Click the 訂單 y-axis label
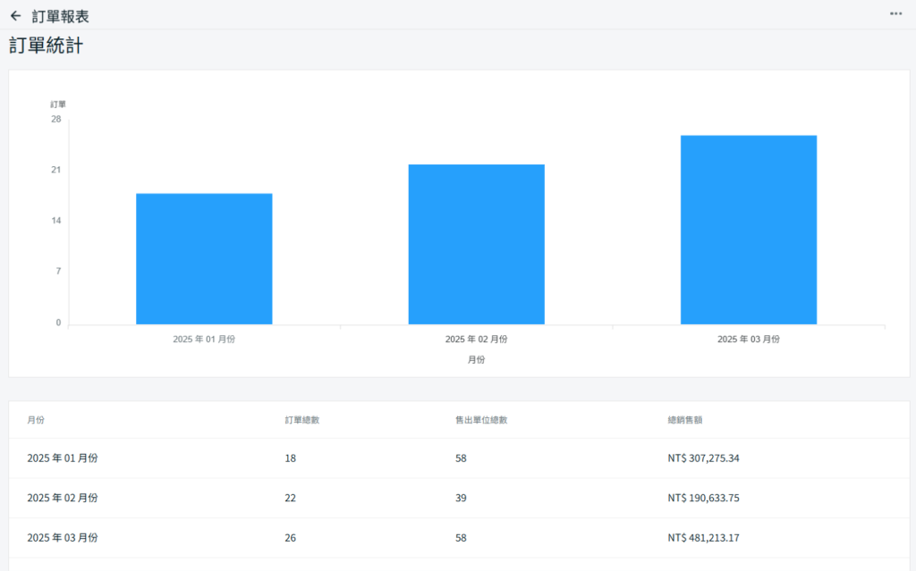Image resolution: width=916 pixels, height=571 pixels. click(x=58, y=105)
